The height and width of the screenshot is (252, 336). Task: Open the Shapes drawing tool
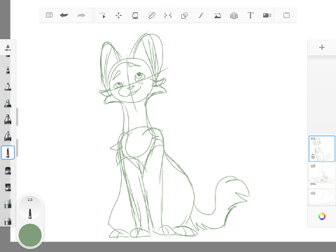pos(184,15)
